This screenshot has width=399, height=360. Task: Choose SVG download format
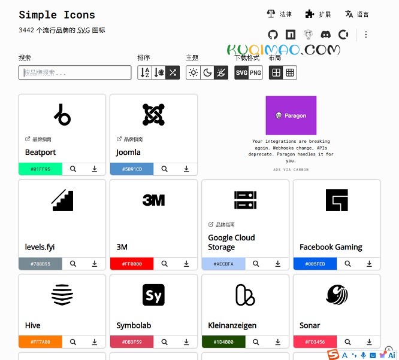coord(241,73)
